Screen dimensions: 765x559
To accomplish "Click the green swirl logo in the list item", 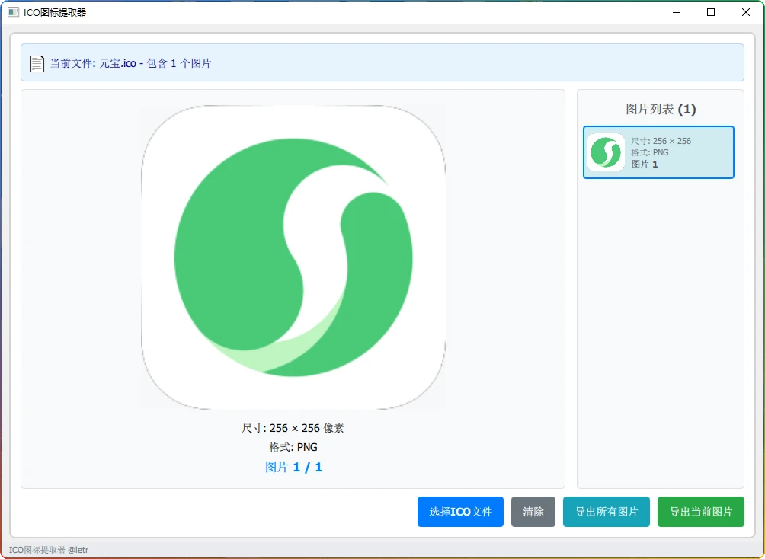I will [x=605, y=152].
